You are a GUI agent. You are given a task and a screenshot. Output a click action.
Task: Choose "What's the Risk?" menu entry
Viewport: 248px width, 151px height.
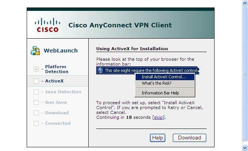pyautogui.click(x=157, y=84)
